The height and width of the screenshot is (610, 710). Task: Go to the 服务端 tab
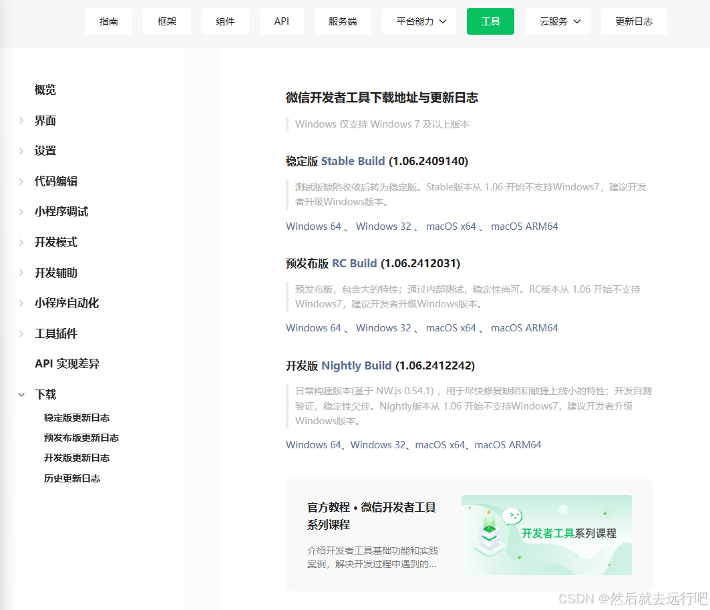(343, 21)
